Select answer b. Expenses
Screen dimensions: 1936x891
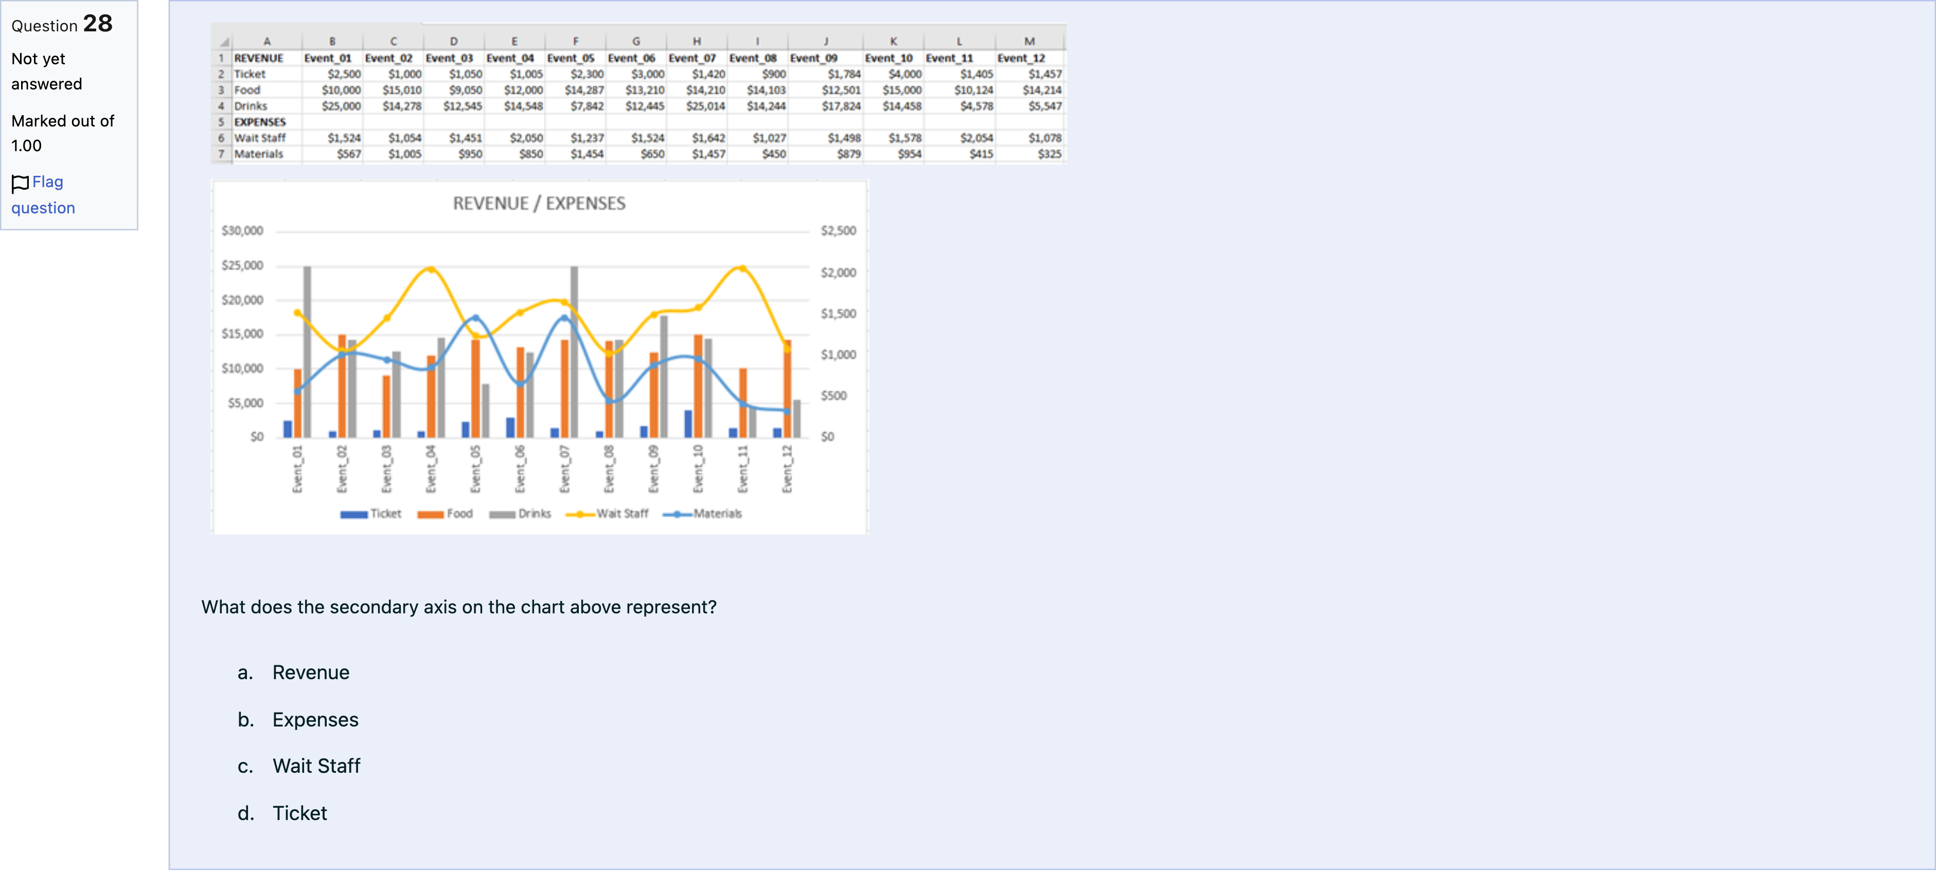pos(315,720)
